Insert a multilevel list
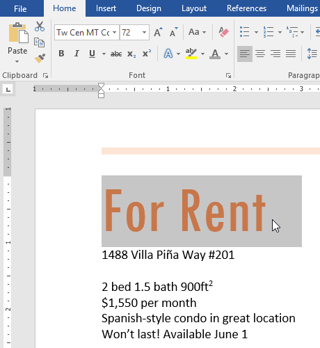320x348 pixels. tap(292, 32)
